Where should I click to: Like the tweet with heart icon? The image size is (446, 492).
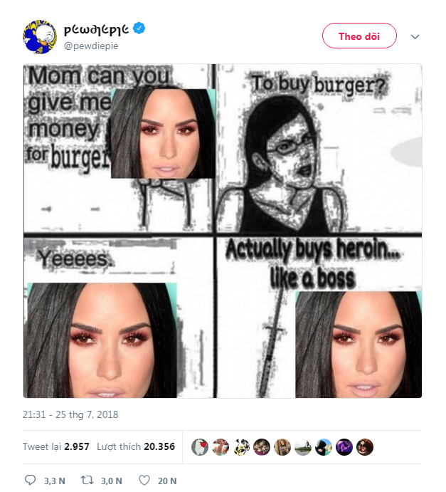point(144,481)
